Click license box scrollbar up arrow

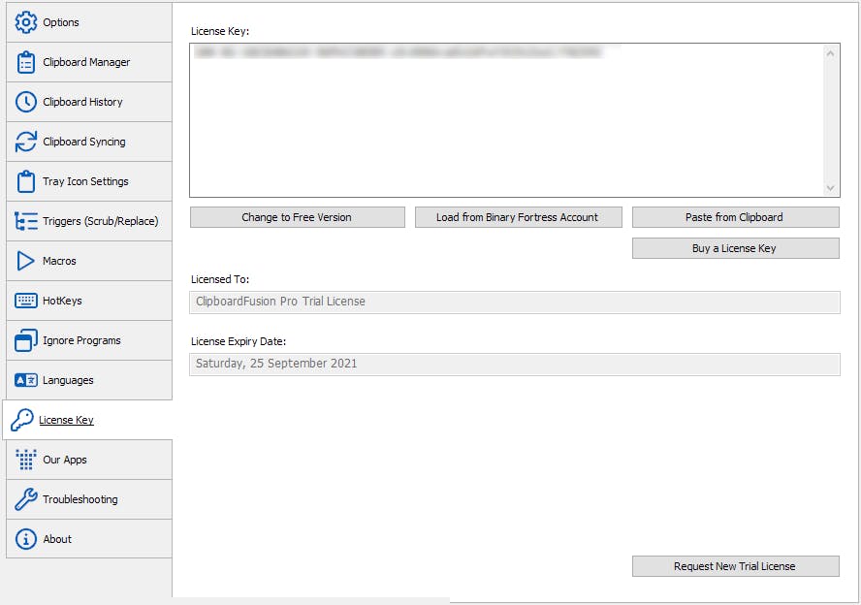click(x=830, y=53)
